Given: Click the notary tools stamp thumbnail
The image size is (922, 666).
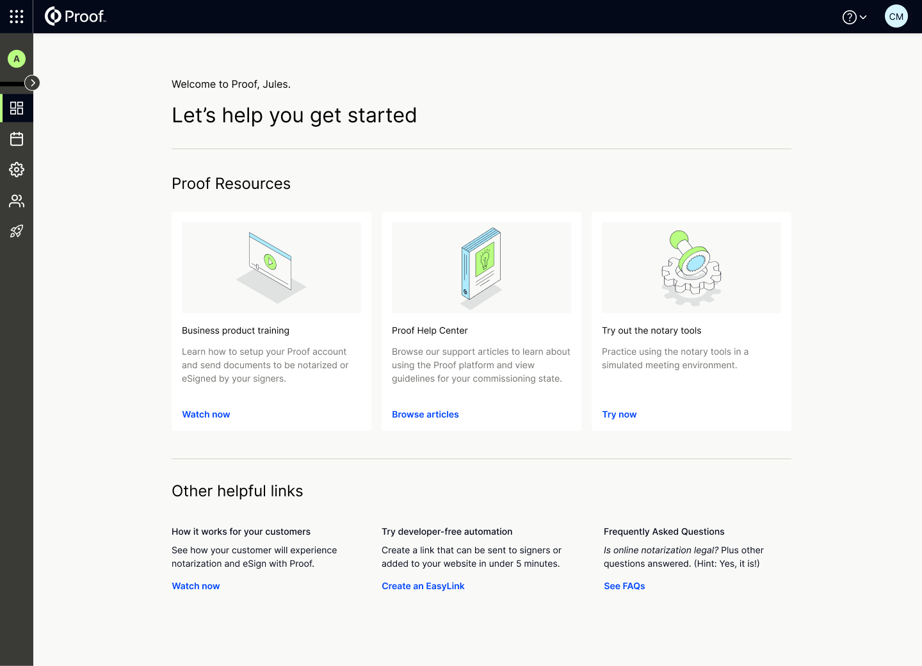Looking at the screenshot, I should click(x=691, y=268).
